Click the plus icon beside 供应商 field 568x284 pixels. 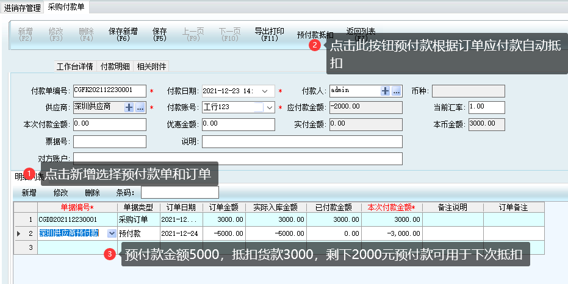click(x=129, y=107)
